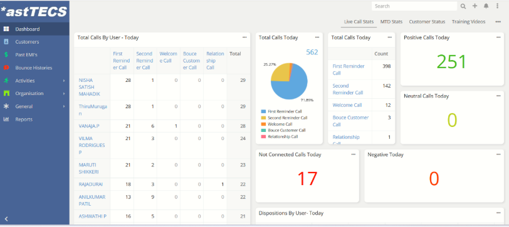Focus the Search input field
The image size is (509, 227).
coord(414,6)
